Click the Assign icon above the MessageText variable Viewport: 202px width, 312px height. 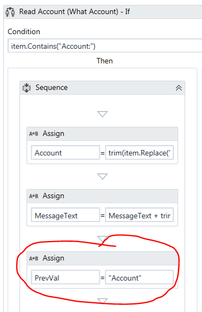pyautogui.click(x=34, y=196)
